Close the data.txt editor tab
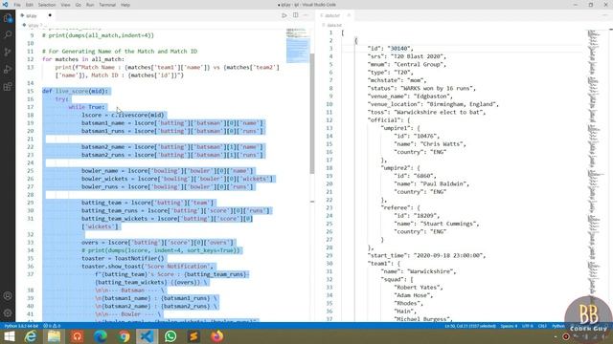This screenshot has height=344, width=613. [x=349, y=15]
